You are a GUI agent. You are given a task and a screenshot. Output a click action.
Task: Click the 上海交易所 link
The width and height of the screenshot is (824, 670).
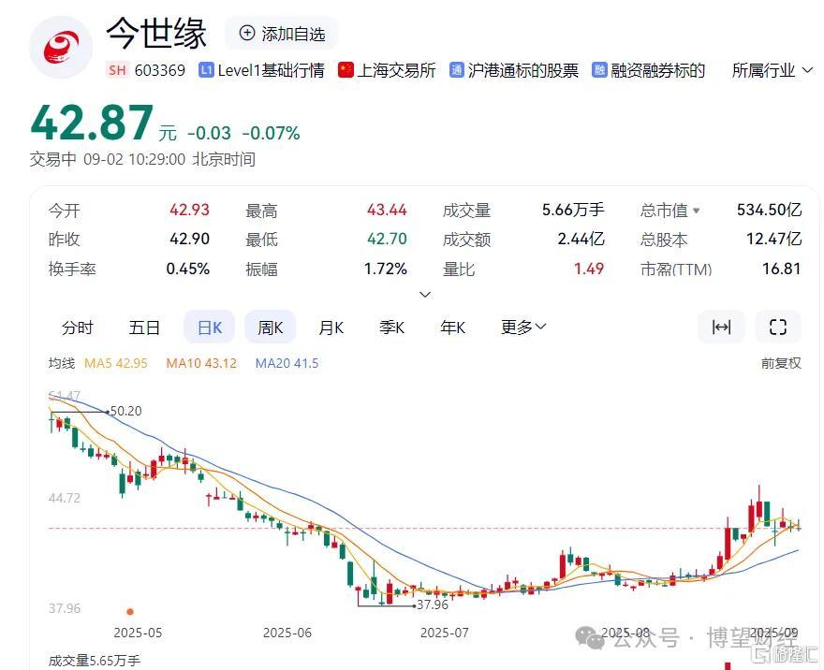pos(396,70)
